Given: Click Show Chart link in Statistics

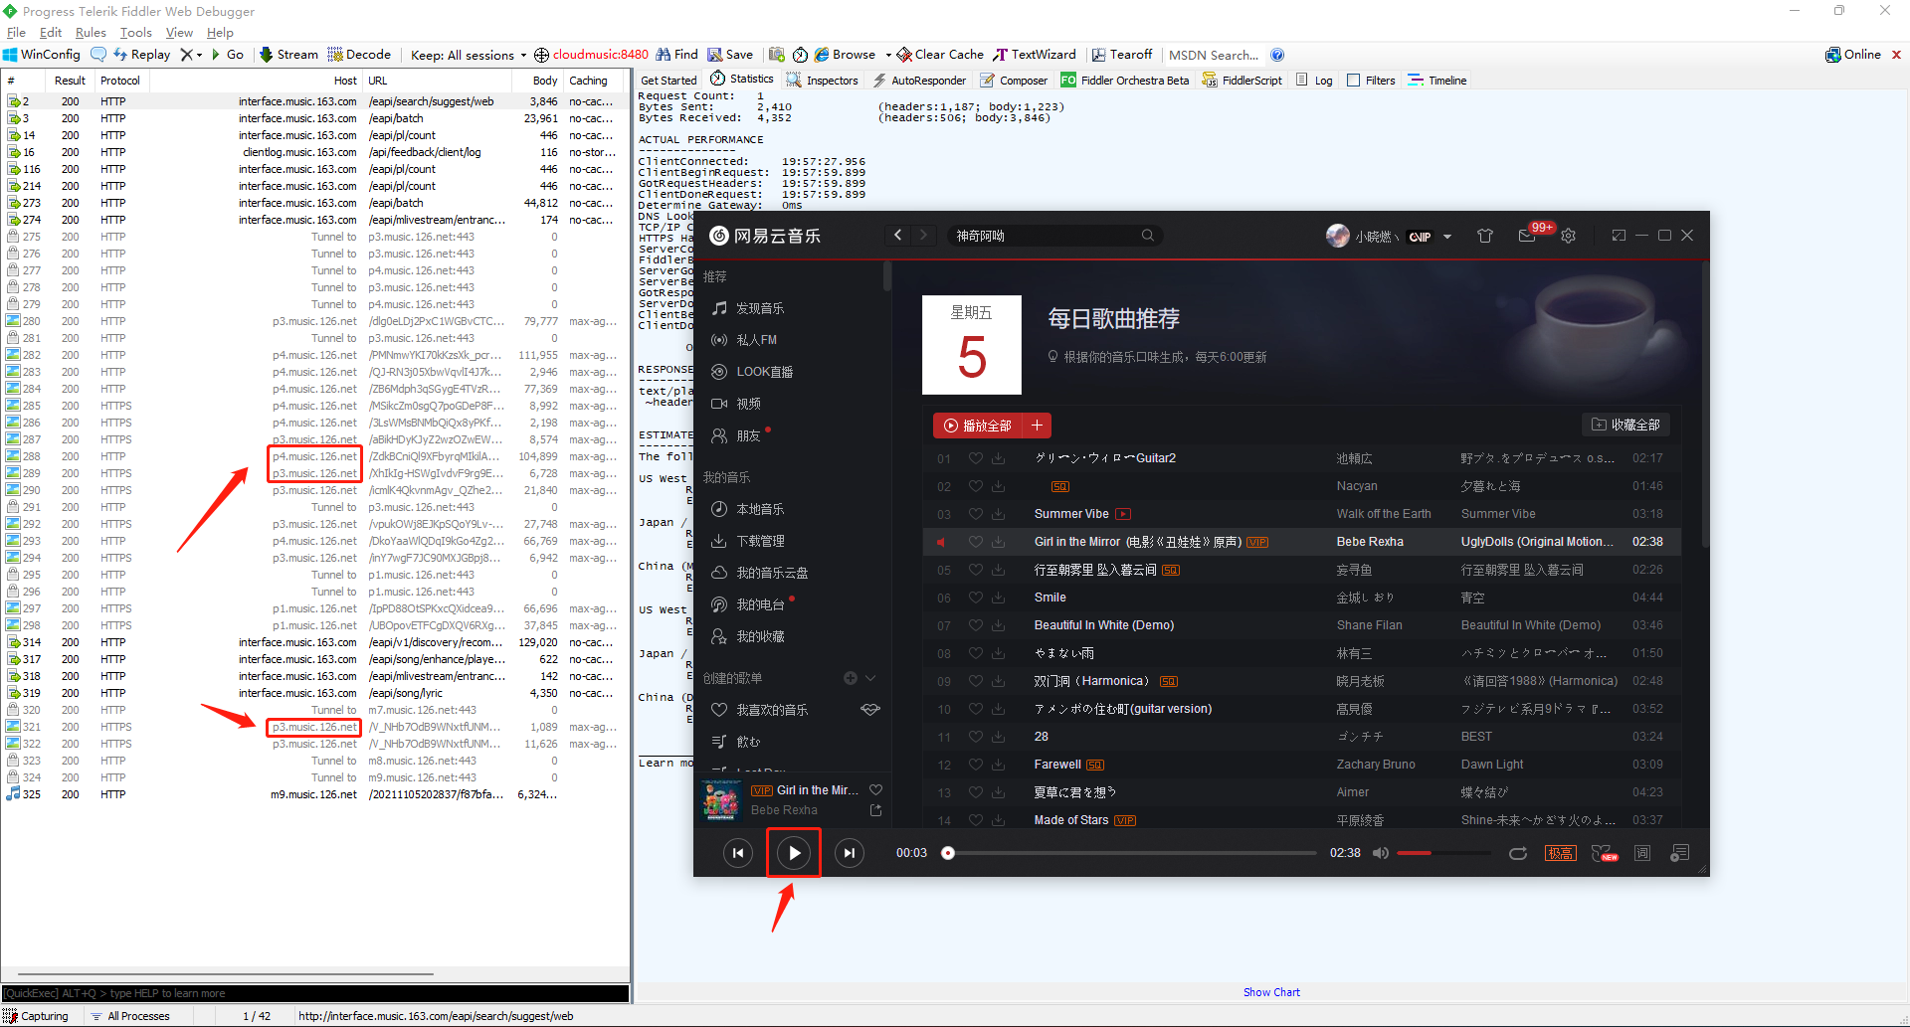Looking at the screenshot, I should [1271, 992].
